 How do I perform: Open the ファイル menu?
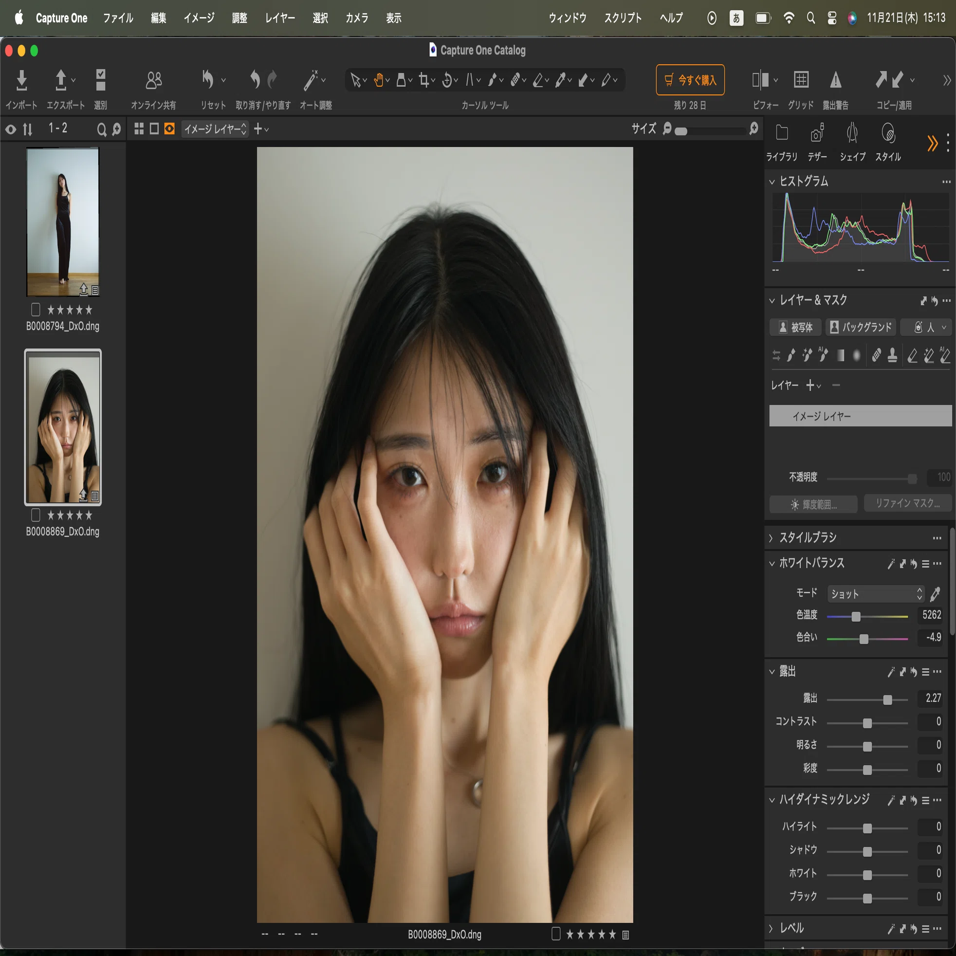click(x=118, y=18)
